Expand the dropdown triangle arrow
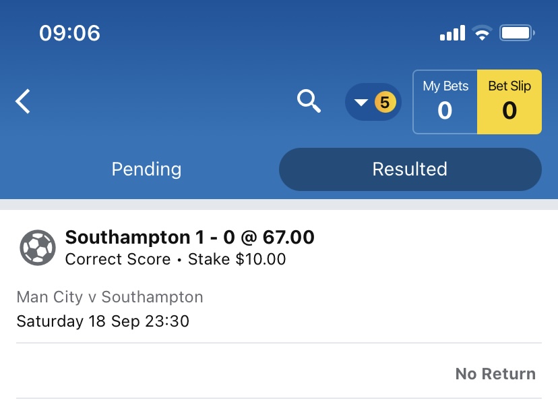Viewport: 558px width, 407px height. click(361, 103)
